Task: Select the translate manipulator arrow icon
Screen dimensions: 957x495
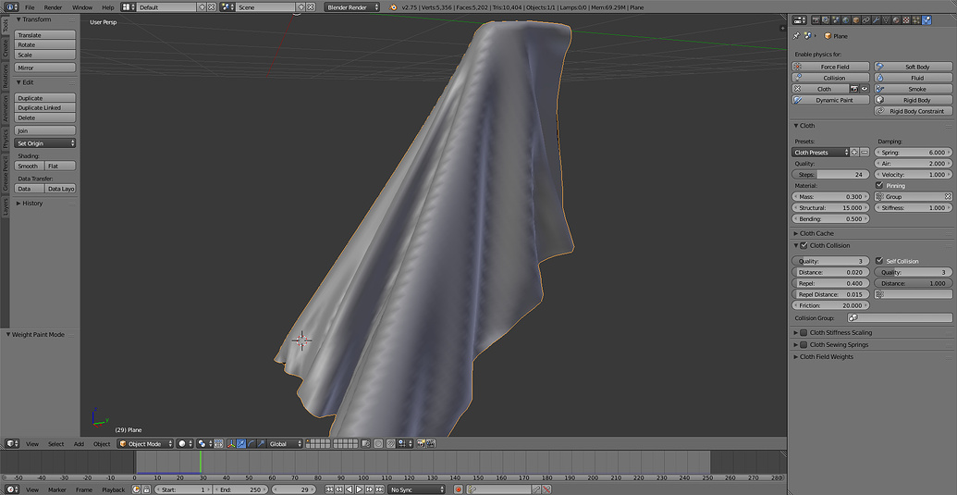Action: (x=241, y=444)
